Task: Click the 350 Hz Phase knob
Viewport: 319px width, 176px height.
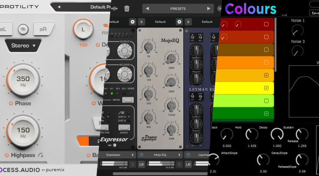Action: (x=23, y=80)
